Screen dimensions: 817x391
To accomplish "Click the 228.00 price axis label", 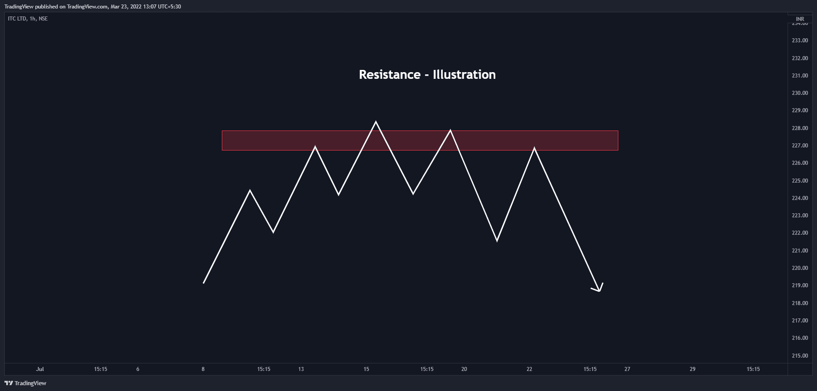I will click(800, 128).
